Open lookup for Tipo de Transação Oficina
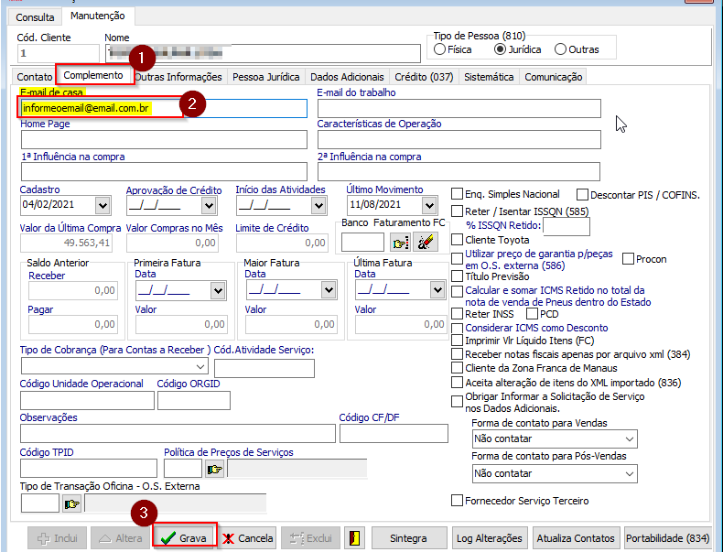This screenshot has height=552, width=723. [72, 503]
